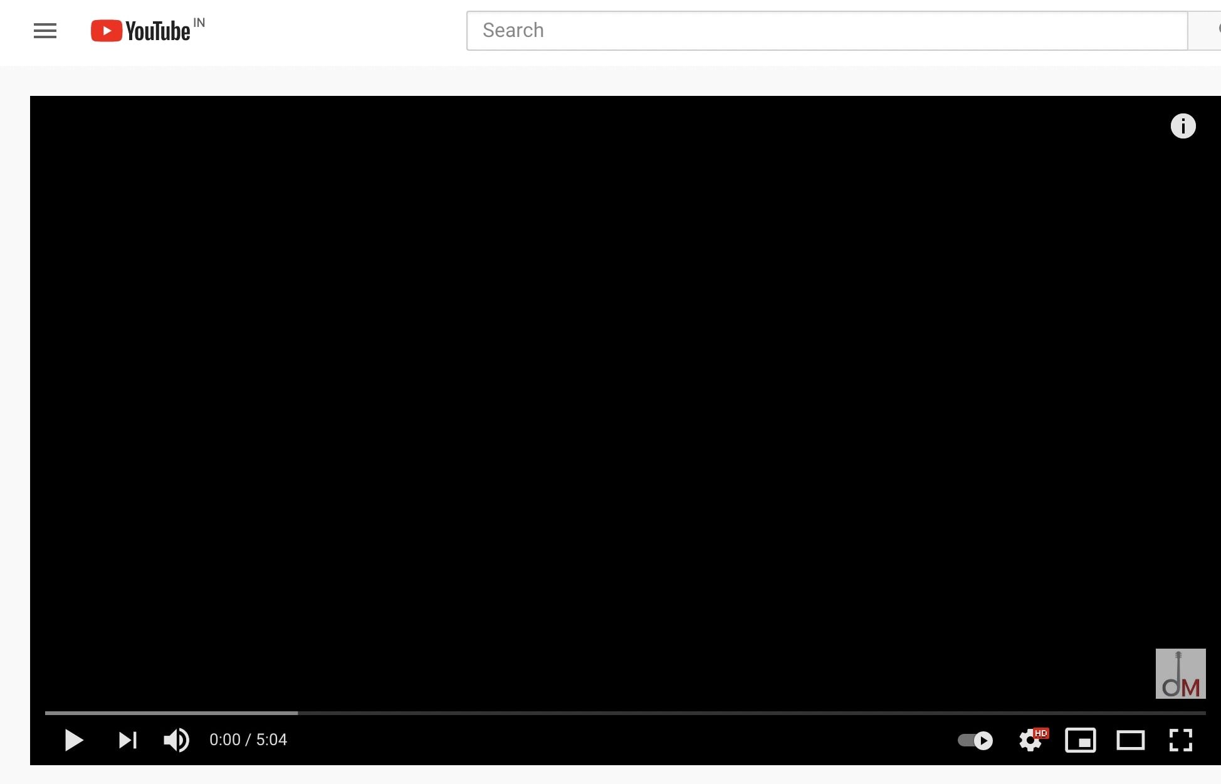Viewport: 1221px width, 784px height.
Task: Switch to theater mode icon
Action: pyautogui.click(x=1131, y=740)
